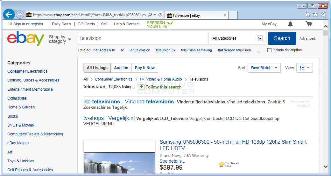
Task: Enable the Include description checkbox
Action: pyautogui.click(x=269, y=50)
